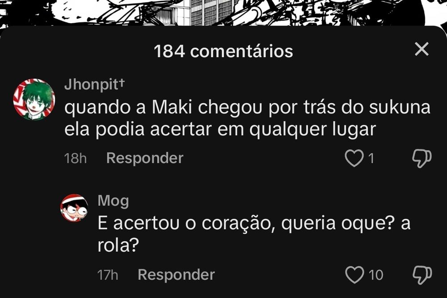Like Mog's reply with the heart icon
This screenshot has height=298, width=447.
coord(354,275)
